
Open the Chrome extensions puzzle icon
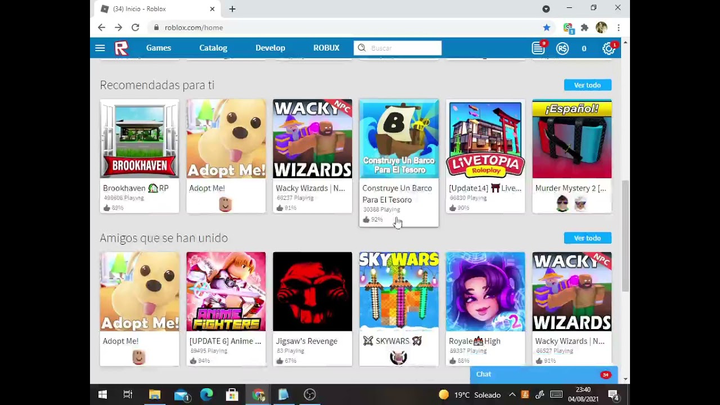584,27
